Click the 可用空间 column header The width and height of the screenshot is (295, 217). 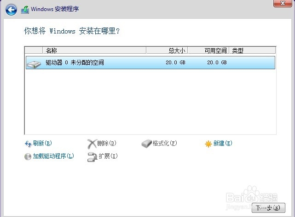[x=208, y=50]
